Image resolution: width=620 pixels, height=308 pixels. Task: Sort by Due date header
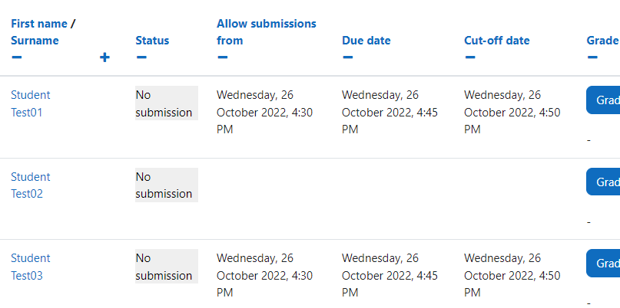(366, 41)
